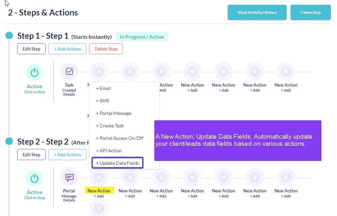Toggle Step 1 Active power button
The image size is (337, 216).
click(34, 72)
